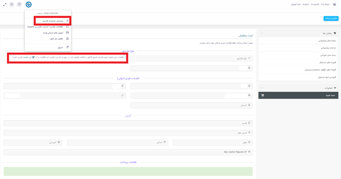Click the fullscreen expand arrows icon
The image size is (341, 179).
[5, 4]
